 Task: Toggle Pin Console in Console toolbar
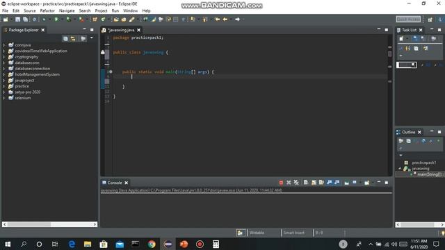pyautogui.click(x=346, y=183)
